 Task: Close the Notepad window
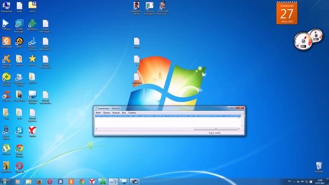pyautogui.click(x=240, y=108)
